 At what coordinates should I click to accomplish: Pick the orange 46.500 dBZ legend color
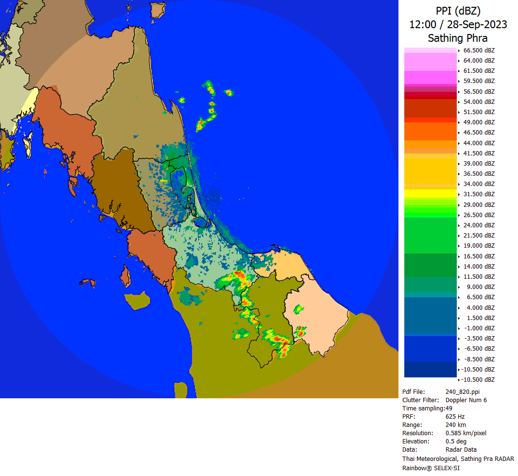431,132
